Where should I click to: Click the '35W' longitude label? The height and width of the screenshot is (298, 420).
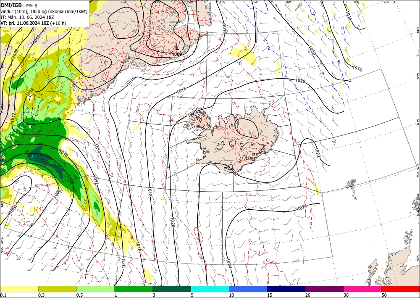pyautogui.click(x=123, y=2)
